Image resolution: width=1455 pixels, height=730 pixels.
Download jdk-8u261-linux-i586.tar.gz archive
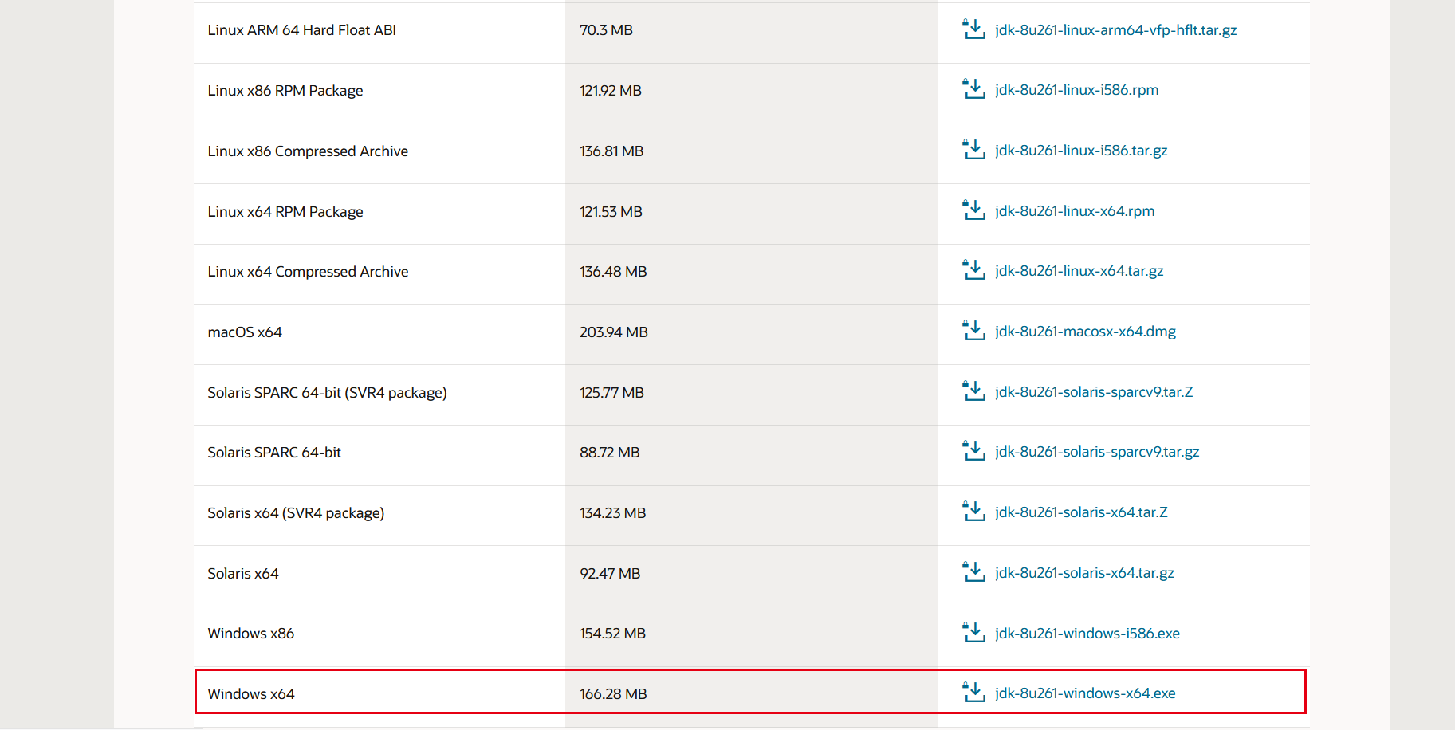pos(1080,151)
